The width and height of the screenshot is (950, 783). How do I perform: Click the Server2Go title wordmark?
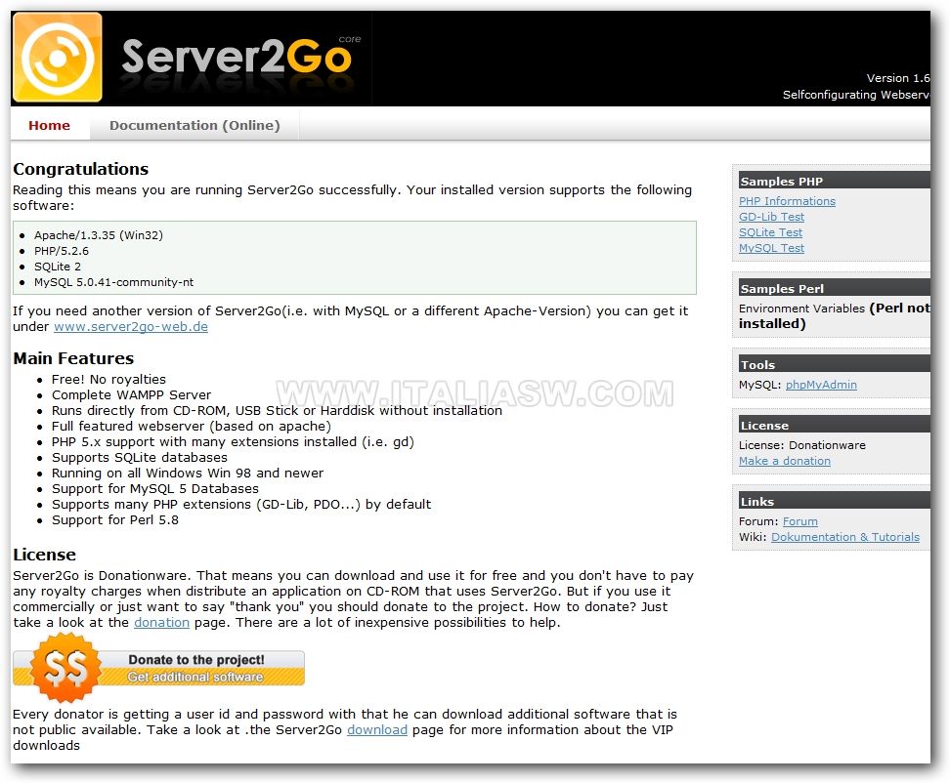point(237,58)
